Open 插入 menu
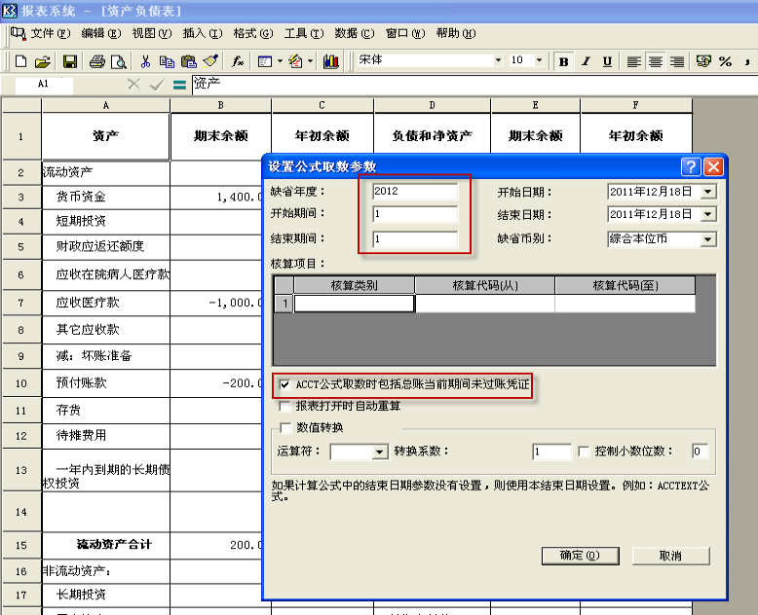Viewport: 758px width, 615px height. (203, 33)
